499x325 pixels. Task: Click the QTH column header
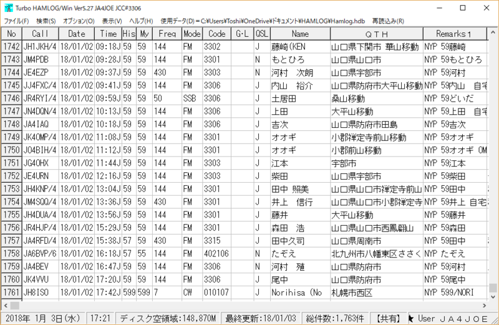377,34
